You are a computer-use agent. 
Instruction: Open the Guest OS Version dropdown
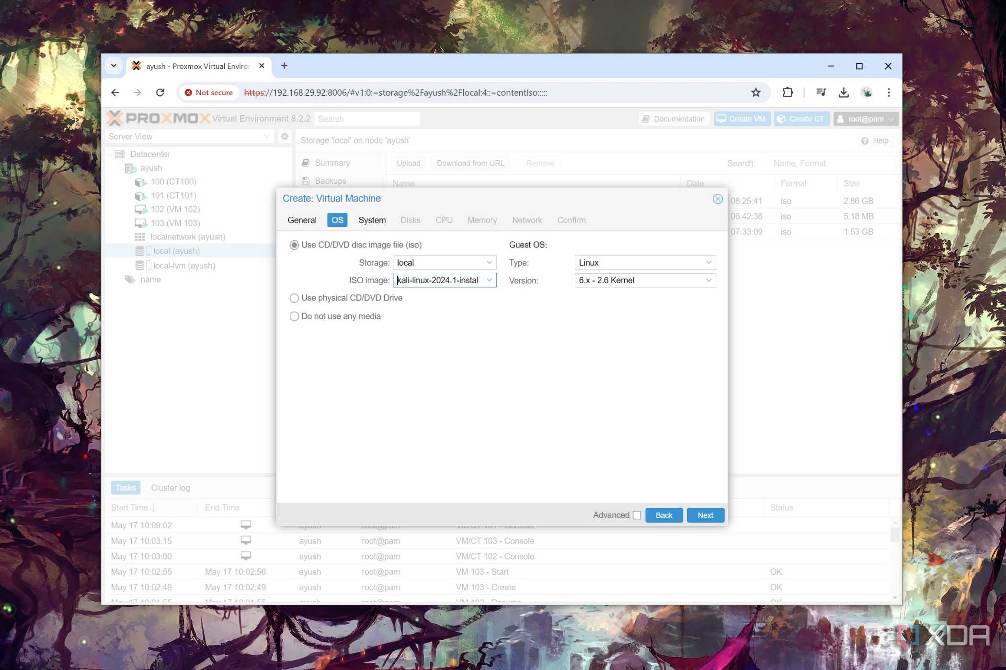tap(645, 280)
